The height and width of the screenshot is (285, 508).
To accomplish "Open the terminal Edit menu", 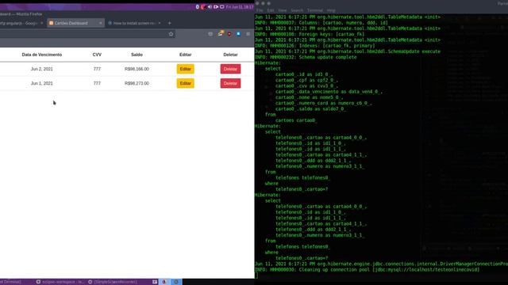I will click(x=271, y=10).
